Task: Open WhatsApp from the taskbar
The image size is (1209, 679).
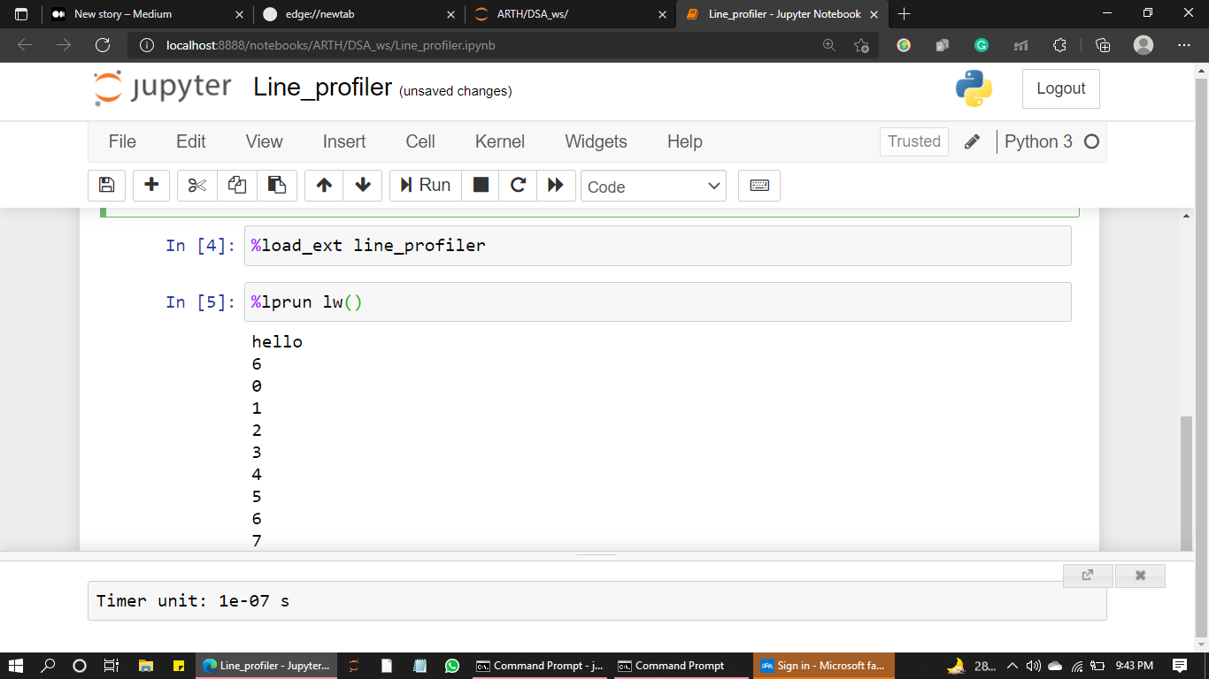Action: tap(451, 665)
